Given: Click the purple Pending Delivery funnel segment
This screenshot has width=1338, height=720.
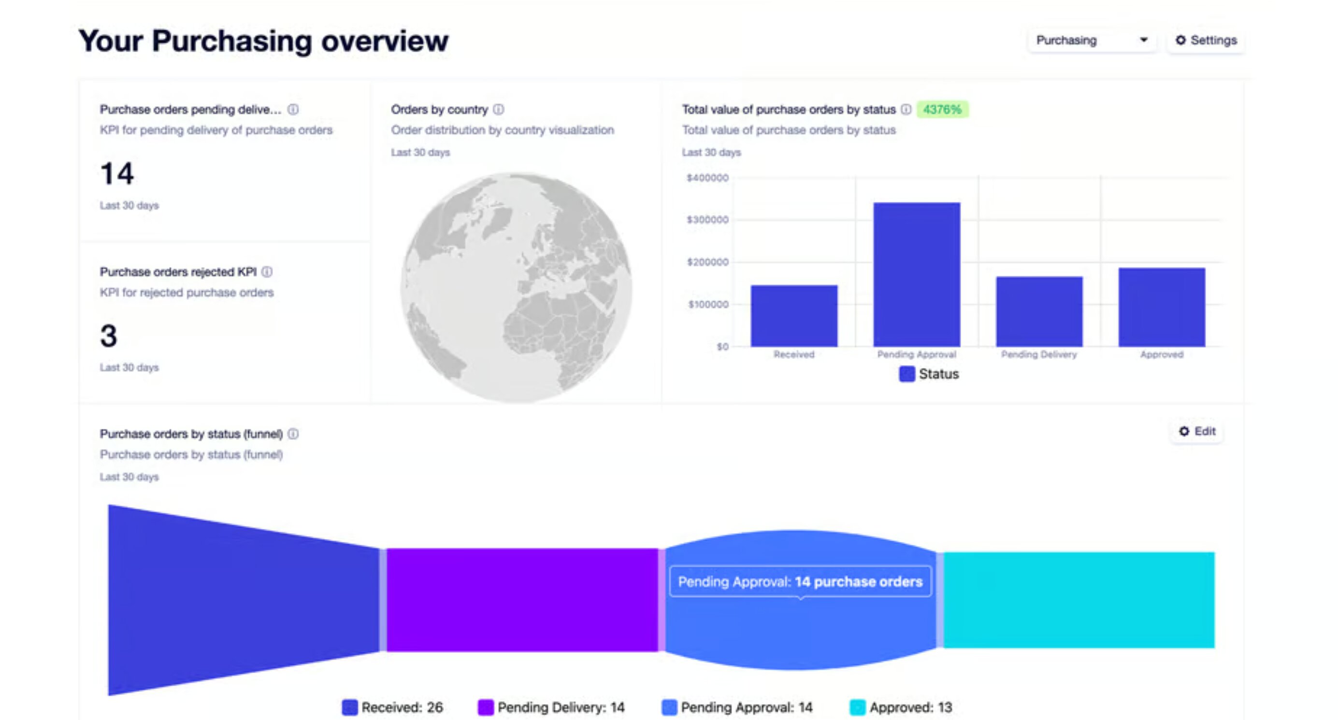Looking at the screenshot, I should coord(522,600).
